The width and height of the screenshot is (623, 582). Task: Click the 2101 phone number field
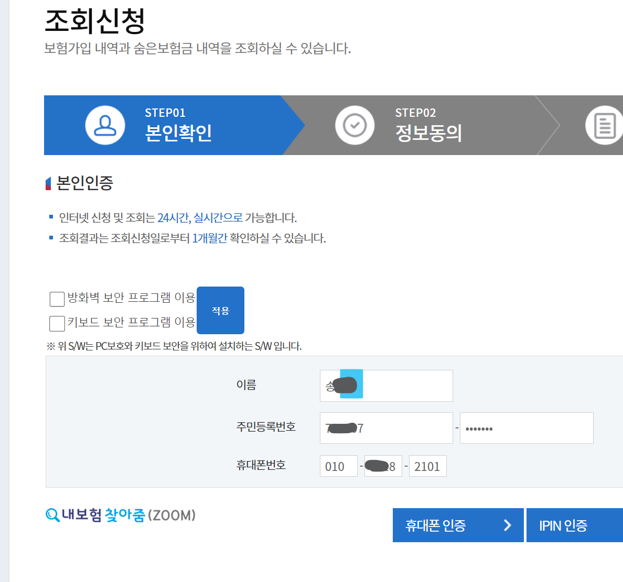pyautogui.click(x=427, y=466)
